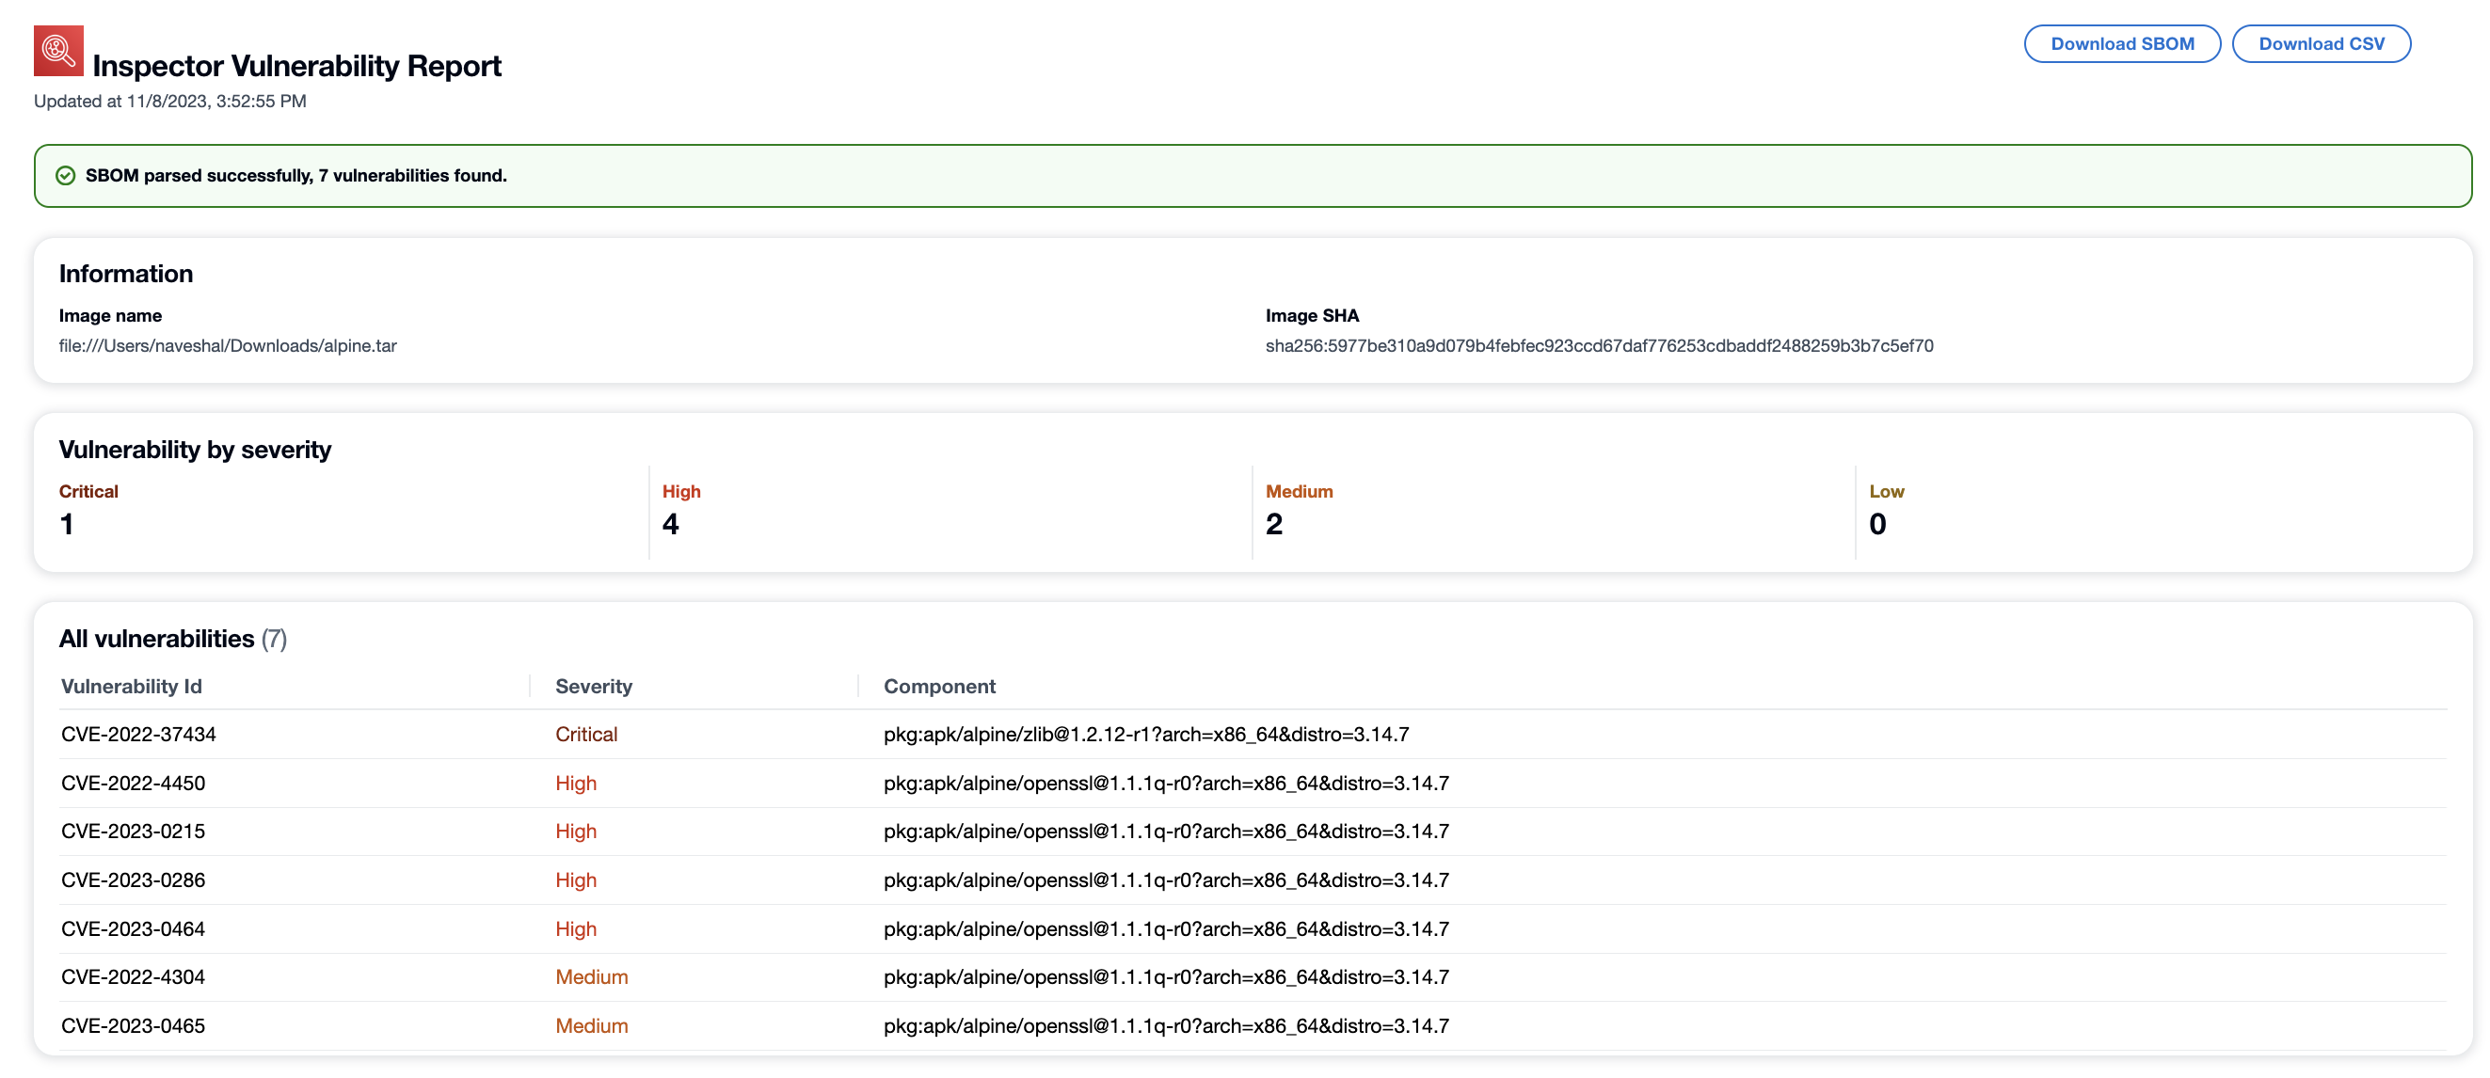This screenshot has height=1078, width=2490.
Task: Click the Inspector magnifier logo icon
Action: click(59, 49)
